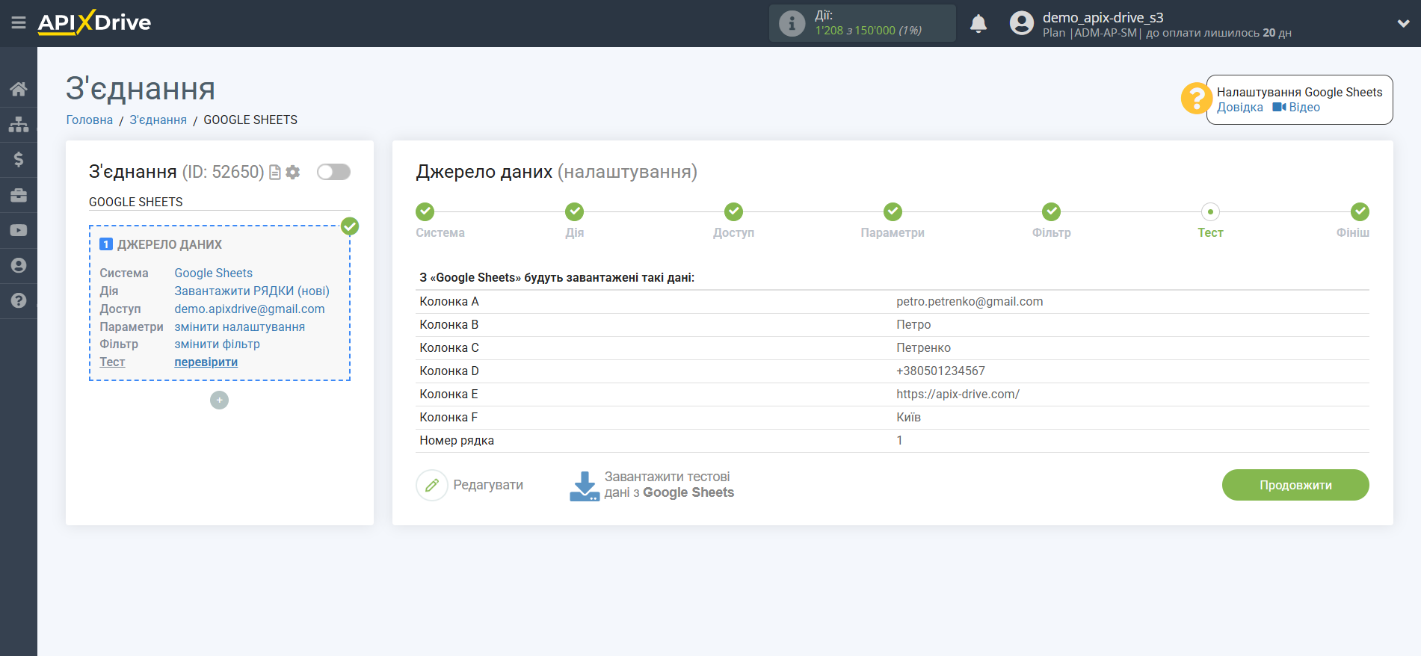
Task: Open the connection notes document icon
Action: 275,173
